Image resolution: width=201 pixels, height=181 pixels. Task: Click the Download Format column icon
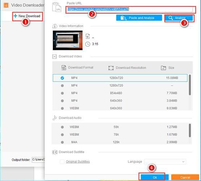pyautogui.click(x=64, y=68)
